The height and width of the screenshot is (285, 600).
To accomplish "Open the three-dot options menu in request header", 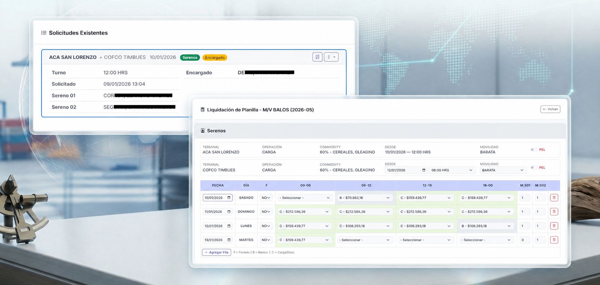I will 331,57.
